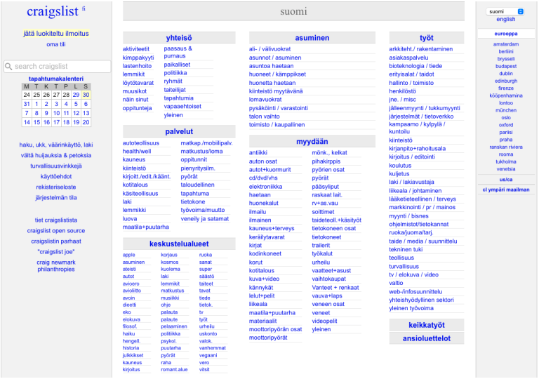Viewport: 539px width, 379px height.
Task: Open web-/infosuunnittelu jobs link
Action: coord(415,292)
